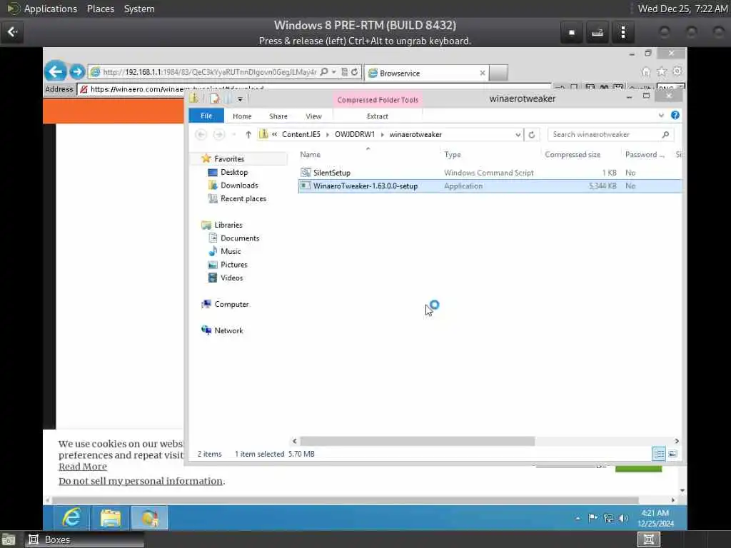Open the Extract ribbon tab
Viewport: 731px width, 548px height.
pyautogui.click(x=377, y=116)
